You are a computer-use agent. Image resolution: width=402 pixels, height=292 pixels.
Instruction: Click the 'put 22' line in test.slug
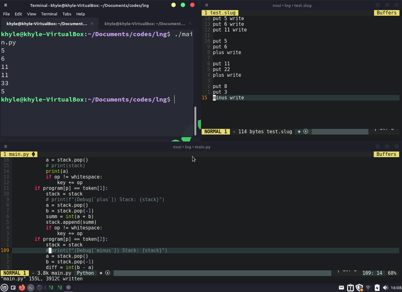pos(221,69)
